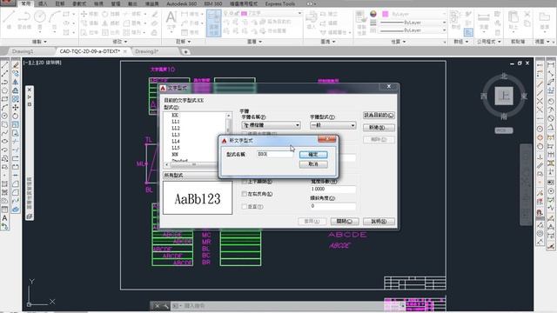Click the new drawing tab plus icon
This screenshot has height=313, width=557.
185,52
